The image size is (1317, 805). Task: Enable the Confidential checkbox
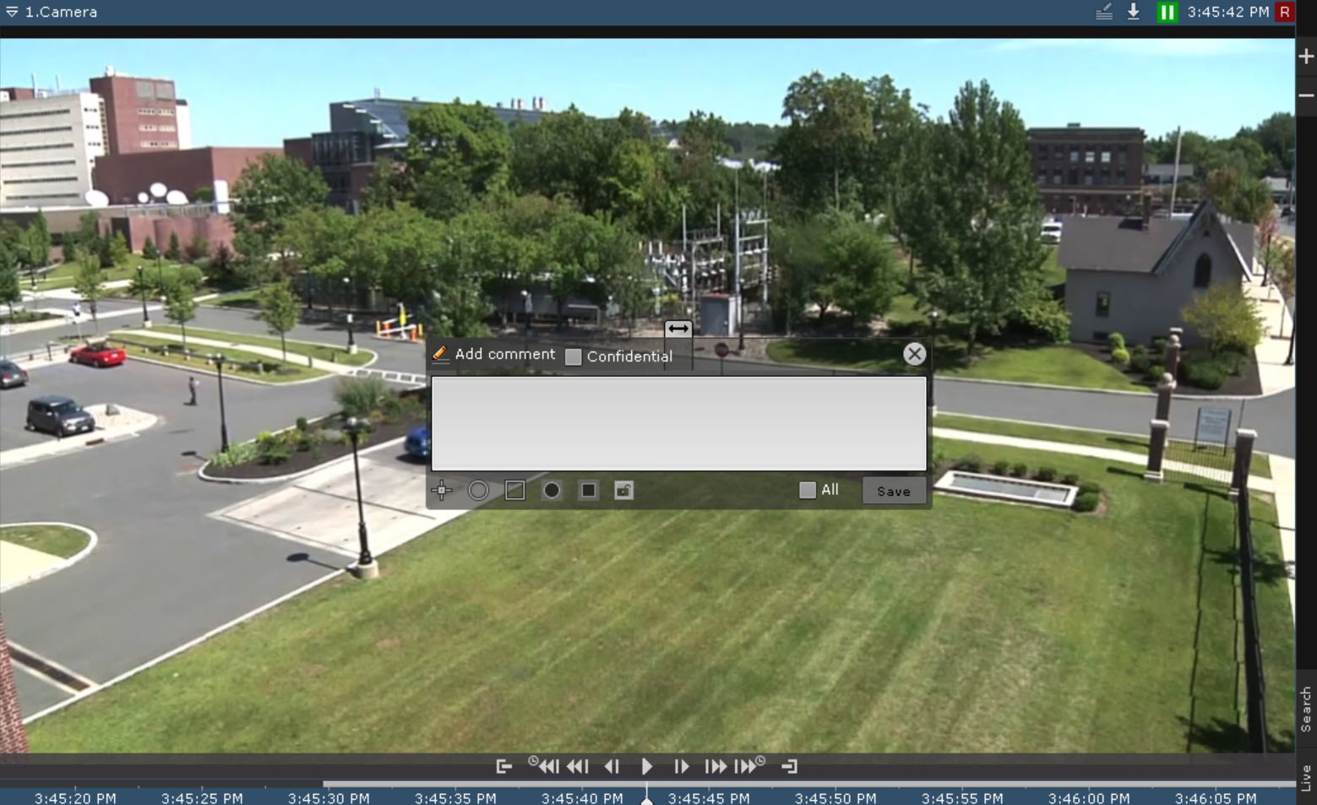574,356
